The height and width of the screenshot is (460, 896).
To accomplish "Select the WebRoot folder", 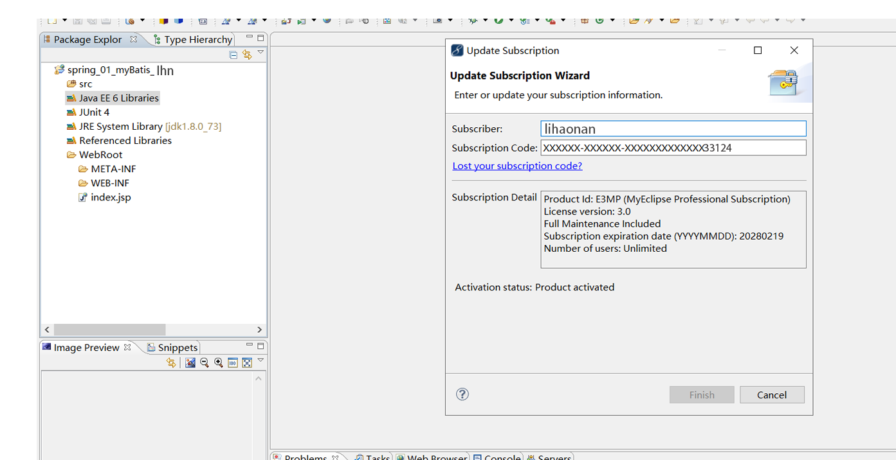I will pos(95,155).
